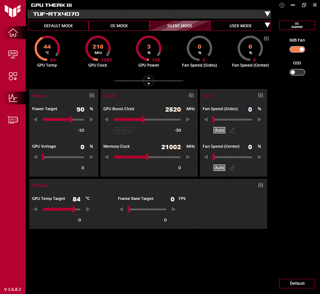Click the GPU Temp gauge
The width and height of the screenshot is (320, 294).
pos(47,49)
